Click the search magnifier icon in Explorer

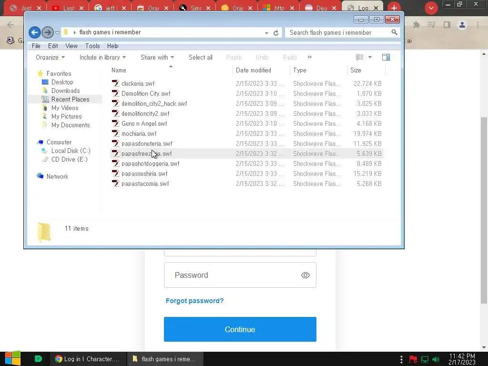(394, 32)
